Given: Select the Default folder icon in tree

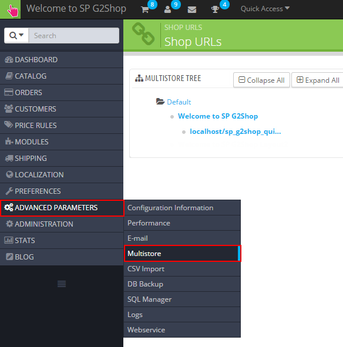Looking at the screenshot, I should pyautogui.click(x=160, y=102).
